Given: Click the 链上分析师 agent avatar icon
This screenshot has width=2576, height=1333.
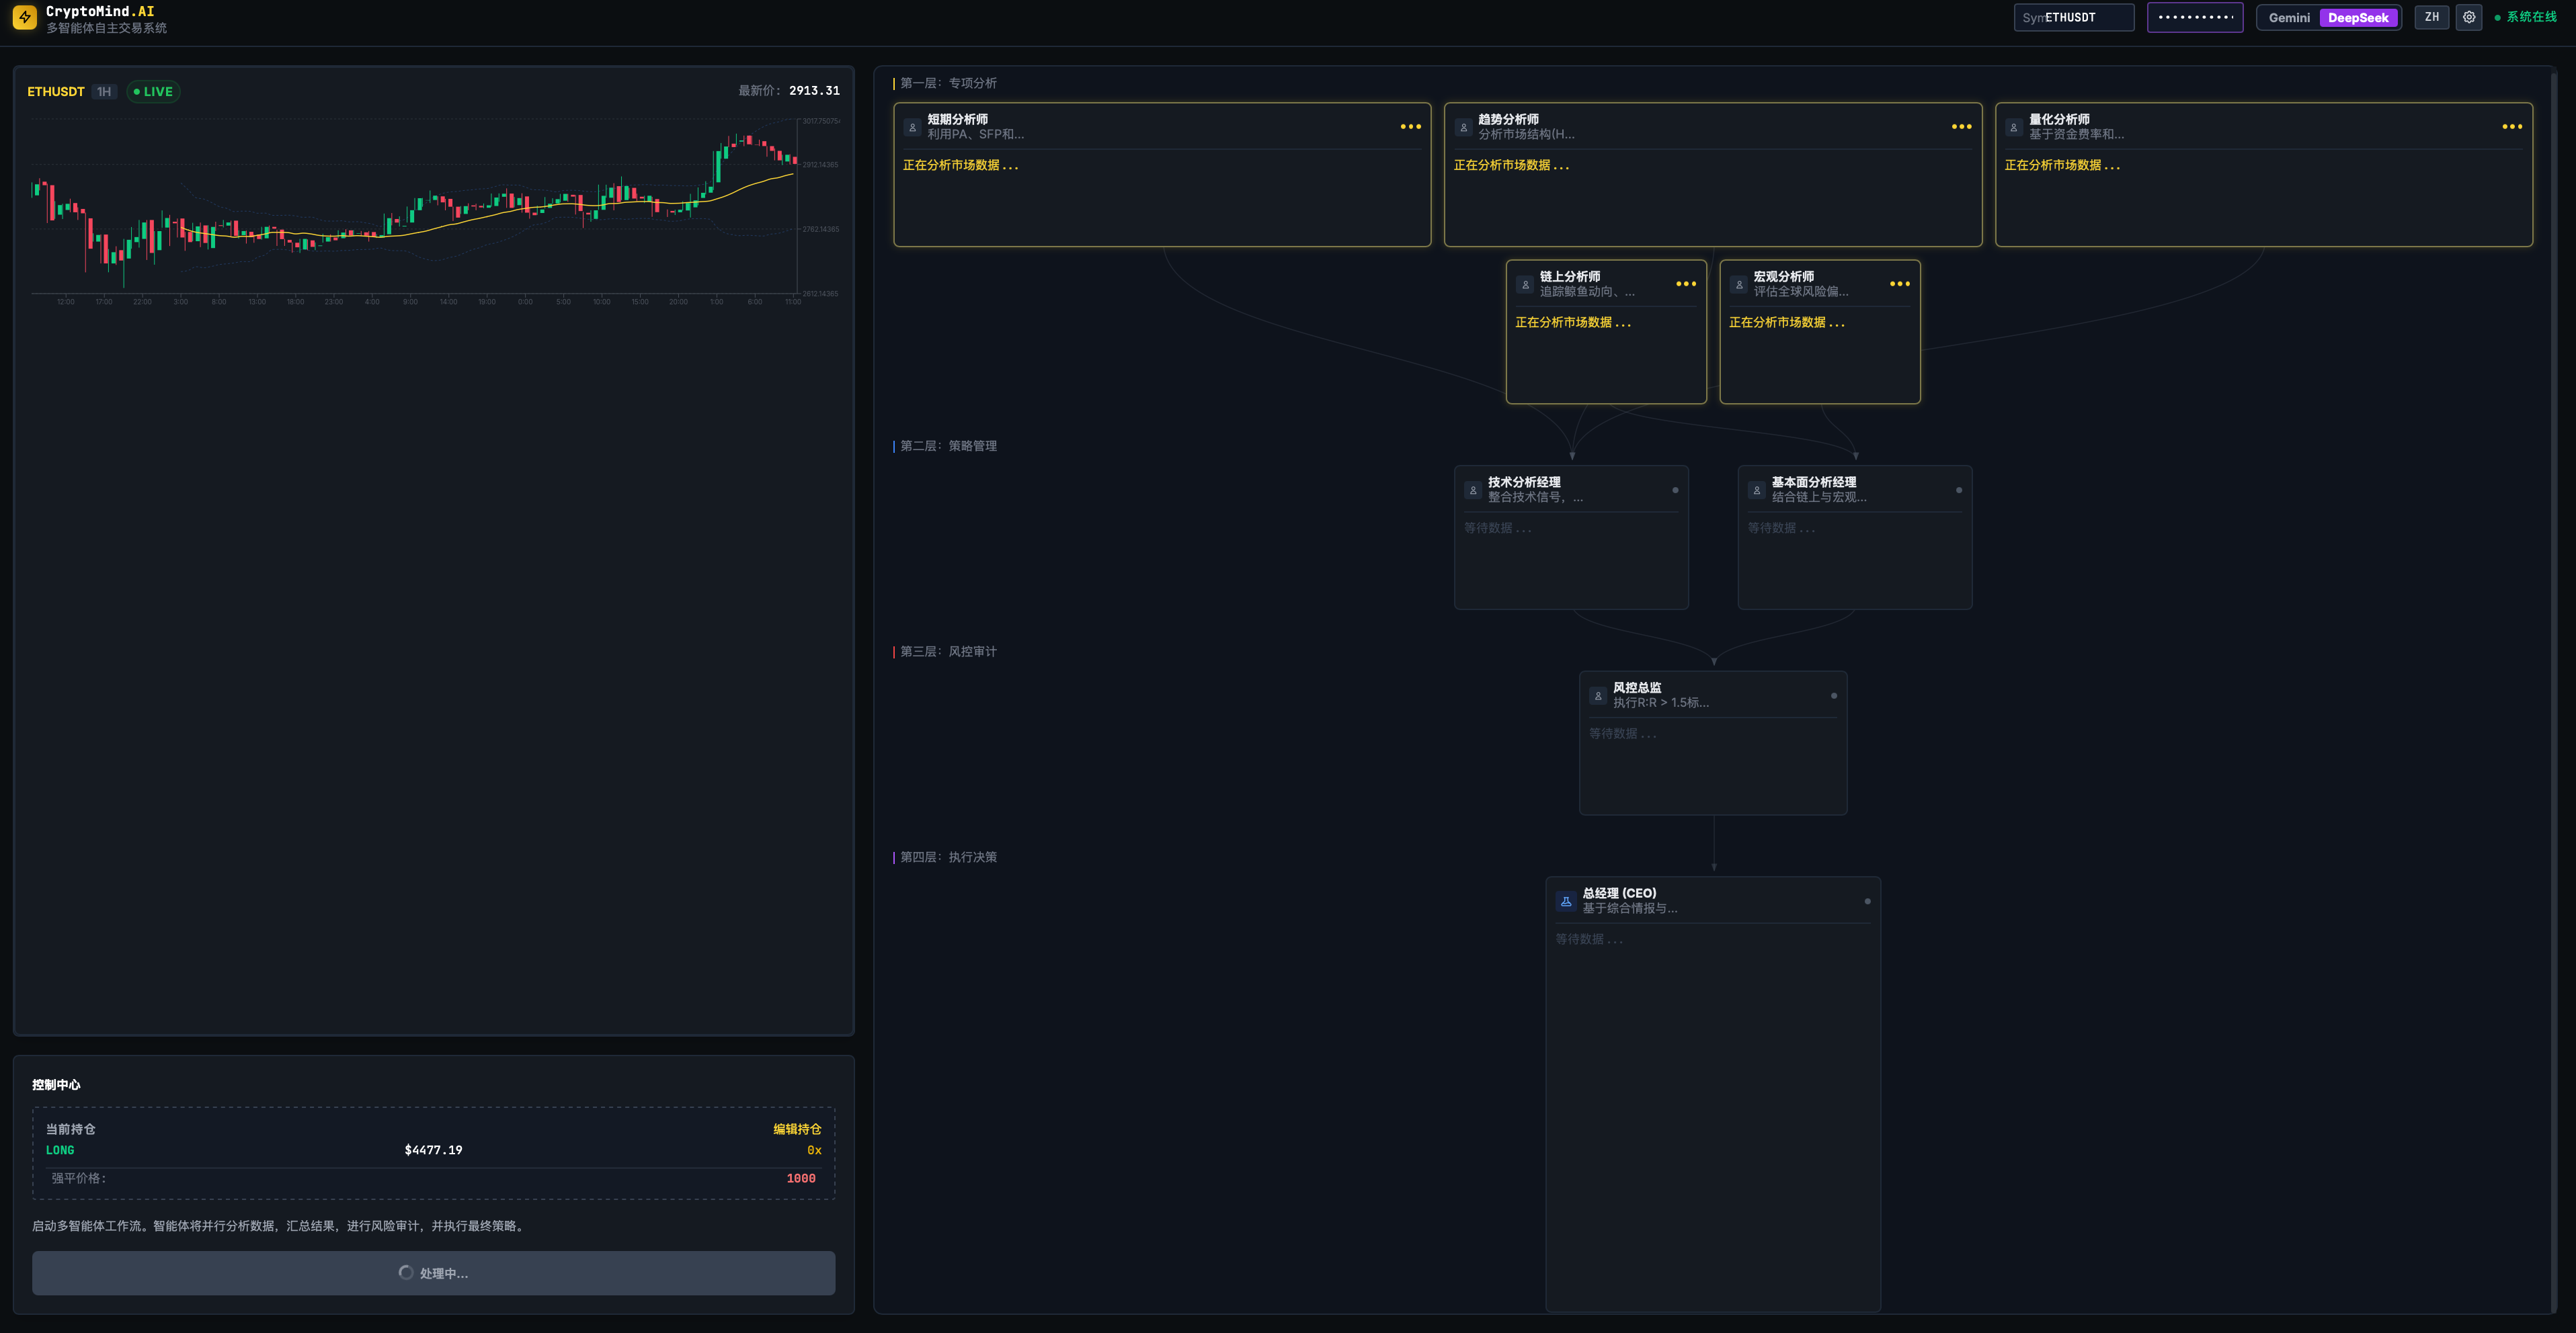Looking at the screenshot, I should click(x=1525, y=285).
